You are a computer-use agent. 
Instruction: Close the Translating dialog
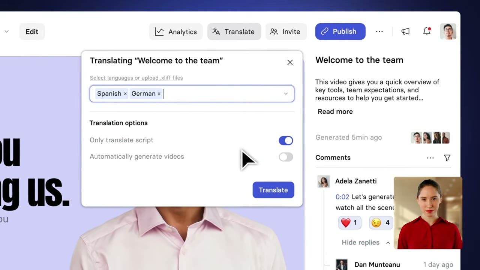point(290,62)
